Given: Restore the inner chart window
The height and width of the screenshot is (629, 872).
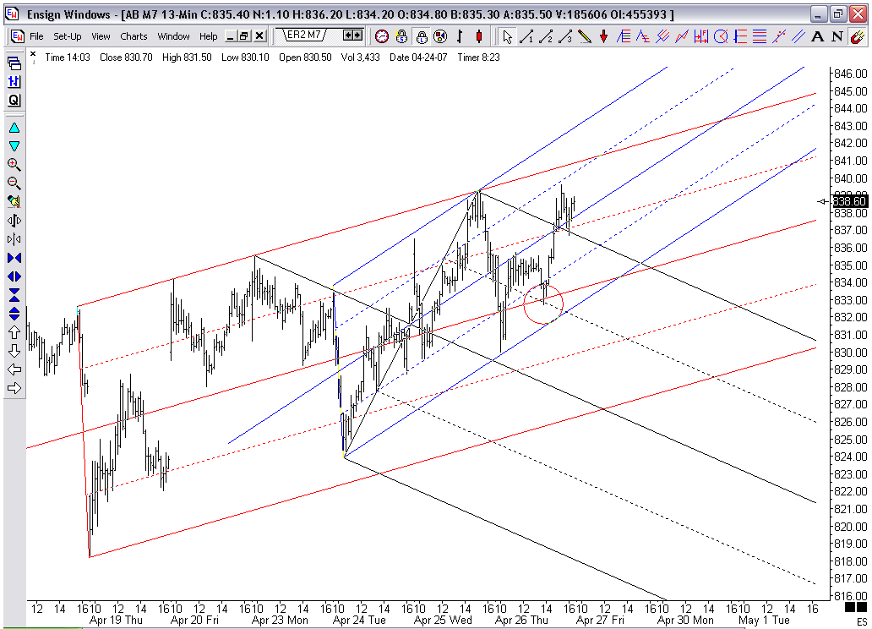Looking at the screenshot, I should [x=244, y=36].
